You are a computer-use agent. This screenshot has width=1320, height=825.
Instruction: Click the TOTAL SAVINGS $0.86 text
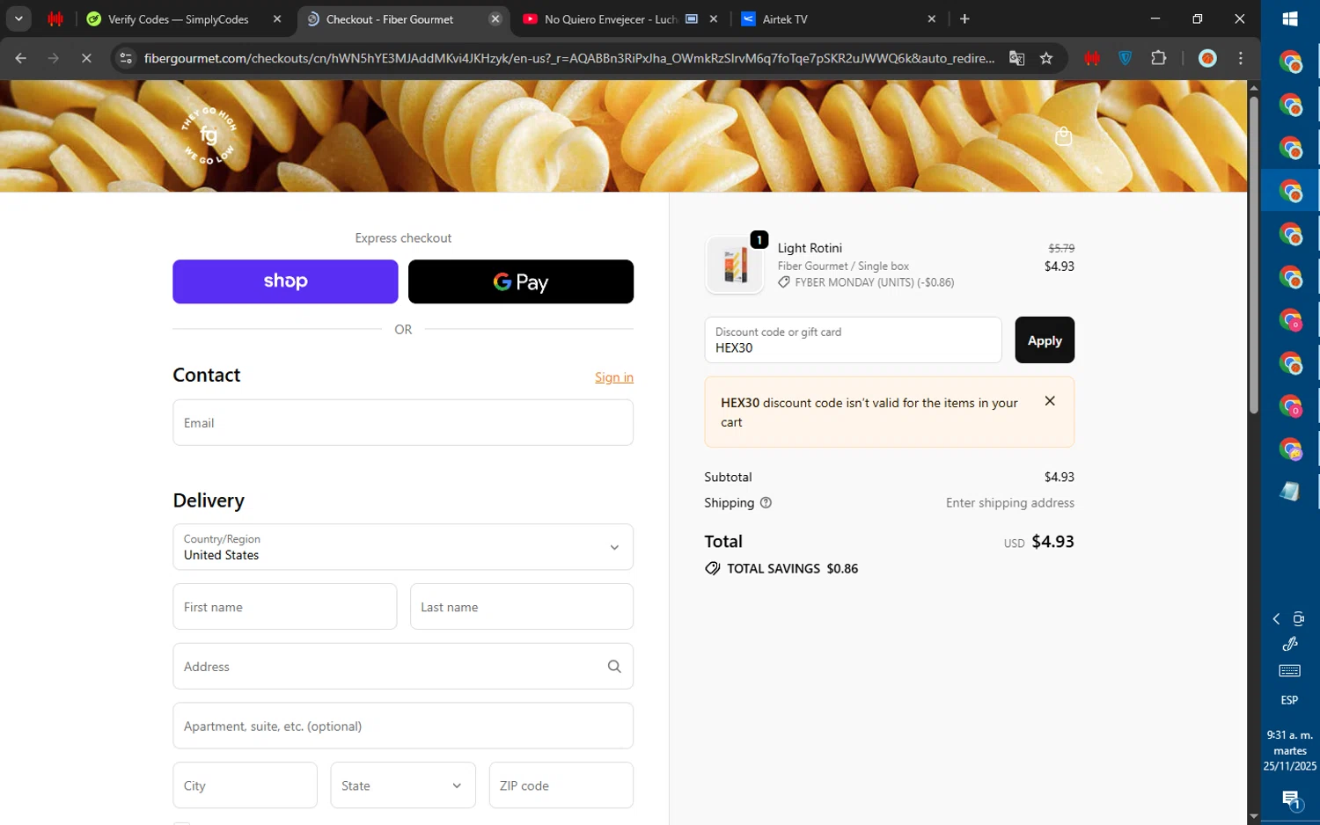[x=792, y=568]
